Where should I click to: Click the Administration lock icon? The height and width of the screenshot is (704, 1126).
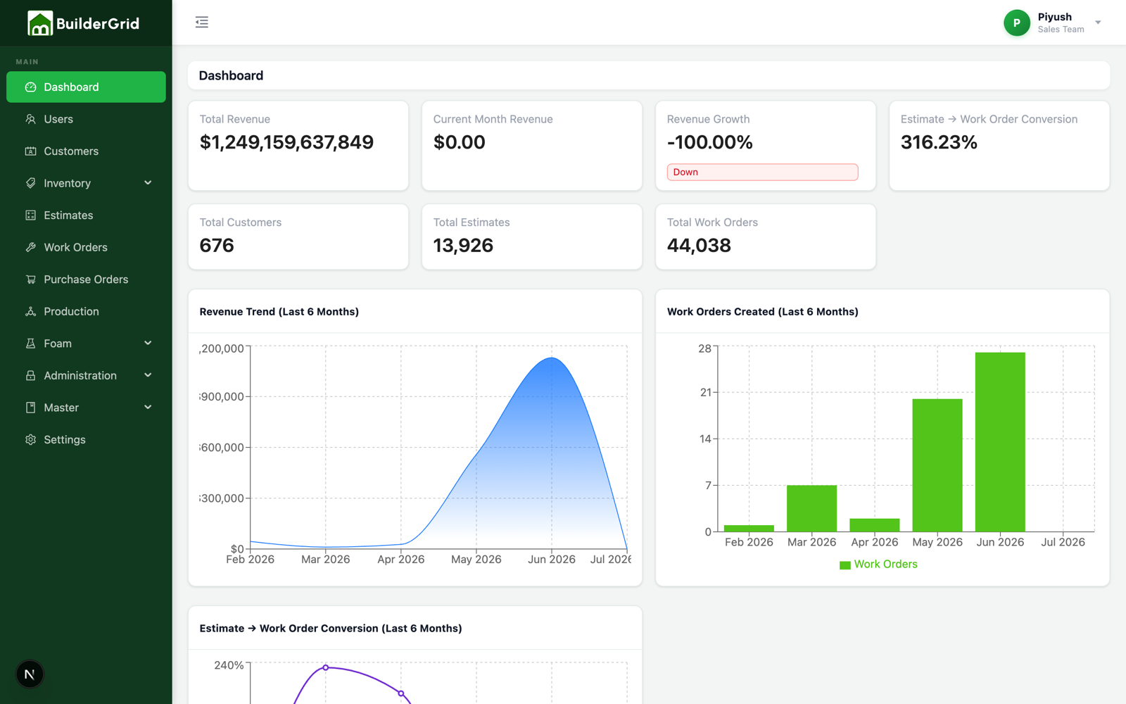(30, 375)
